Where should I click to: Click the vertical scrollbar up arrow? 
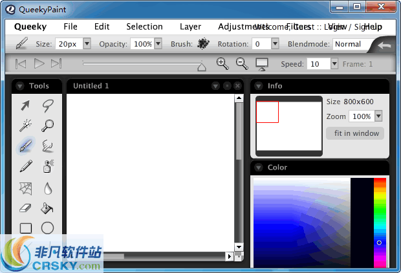point(239,98)
